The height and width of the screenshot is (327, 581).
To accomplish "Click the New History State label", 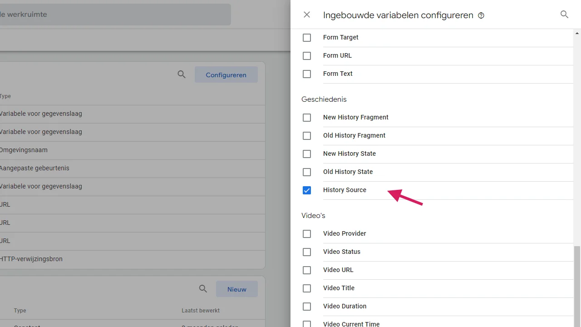I will pos(350,154).
